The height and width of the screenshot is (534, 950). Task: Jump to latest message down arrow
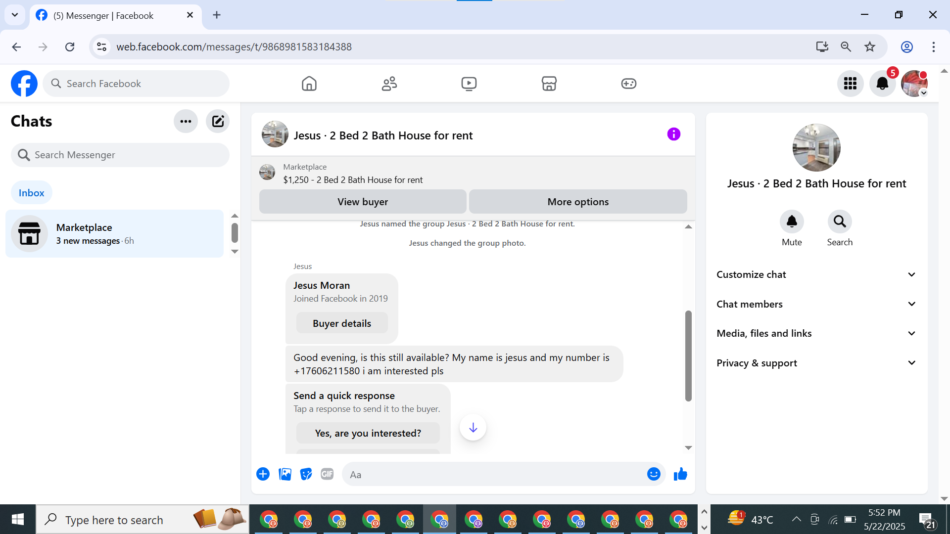coord(473,427)
